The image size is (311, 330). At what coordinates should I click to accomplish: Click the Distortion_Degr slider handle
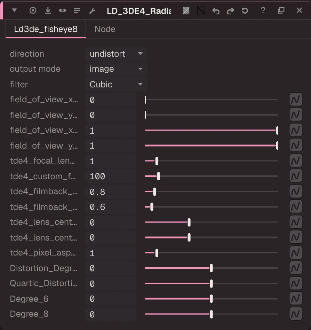211,268
